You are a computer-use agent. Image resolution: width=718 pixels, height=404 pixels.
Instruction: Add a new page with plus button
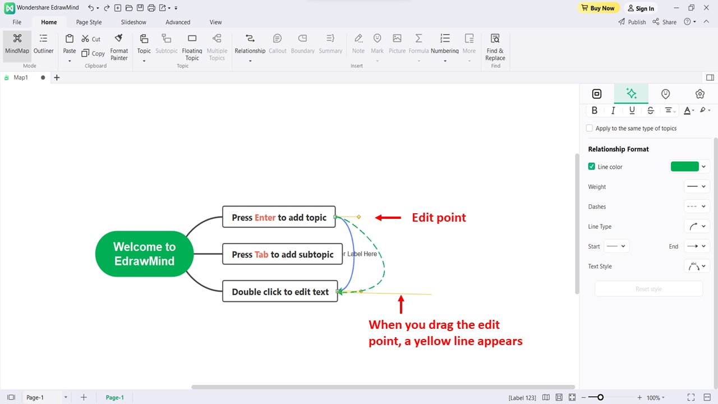pos(84,397)
